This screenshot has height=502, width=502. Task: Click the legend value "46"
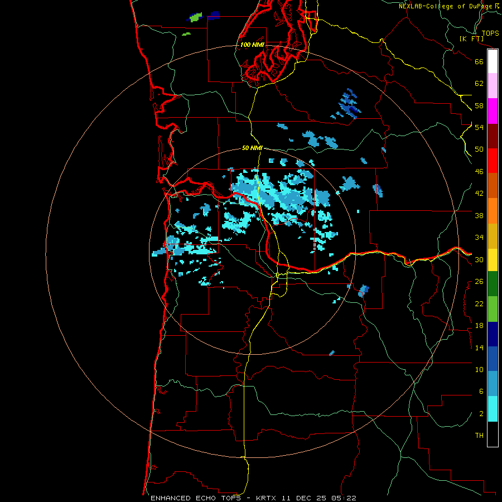tap(479, 172)
